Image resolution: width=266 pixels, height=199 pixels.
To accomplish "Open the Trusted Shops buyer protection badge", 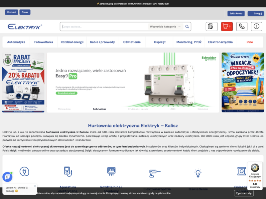I will click(255, 176).
